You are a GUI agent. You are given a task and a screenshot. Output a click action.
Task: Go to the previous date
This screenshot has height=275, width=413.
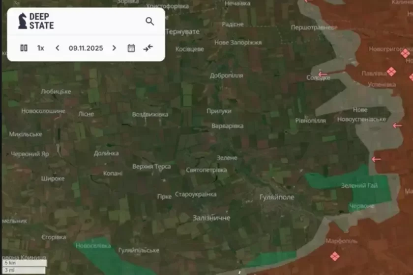pyautogui.click(x=58, y=48)
